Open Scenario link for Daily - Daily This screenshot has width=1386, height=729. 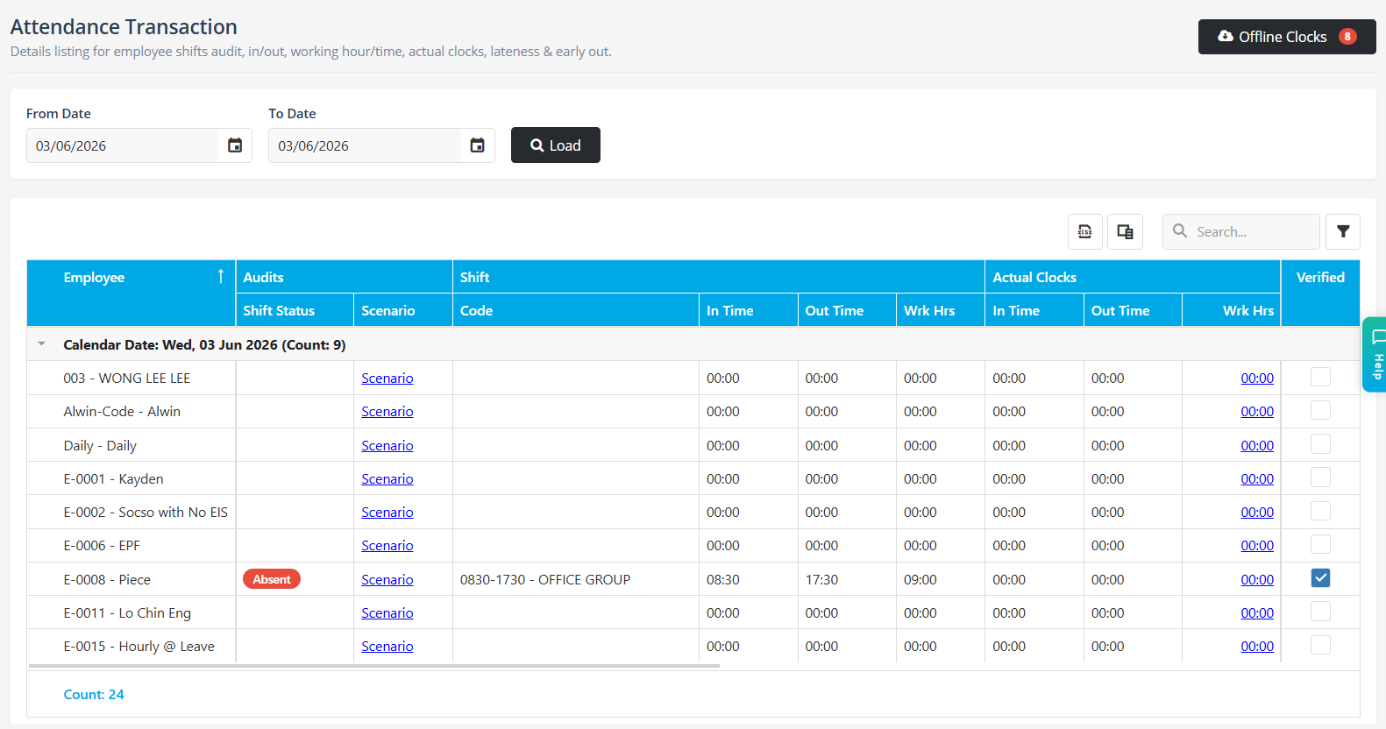[x=387, y=446]
